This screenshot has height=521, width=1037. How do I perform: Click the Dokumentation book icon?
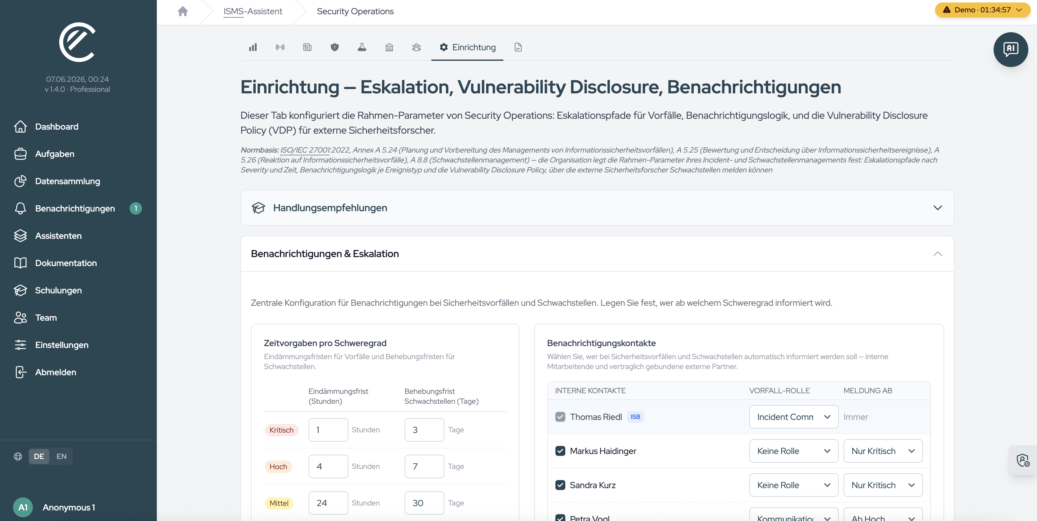pos(20,263)
